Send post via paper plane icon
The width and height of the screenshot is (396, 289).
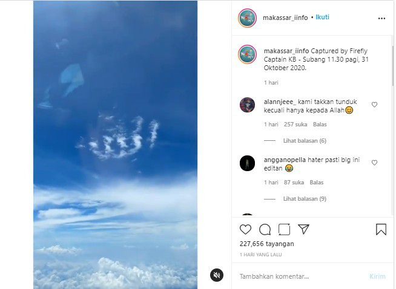click(x=303, y=229)
